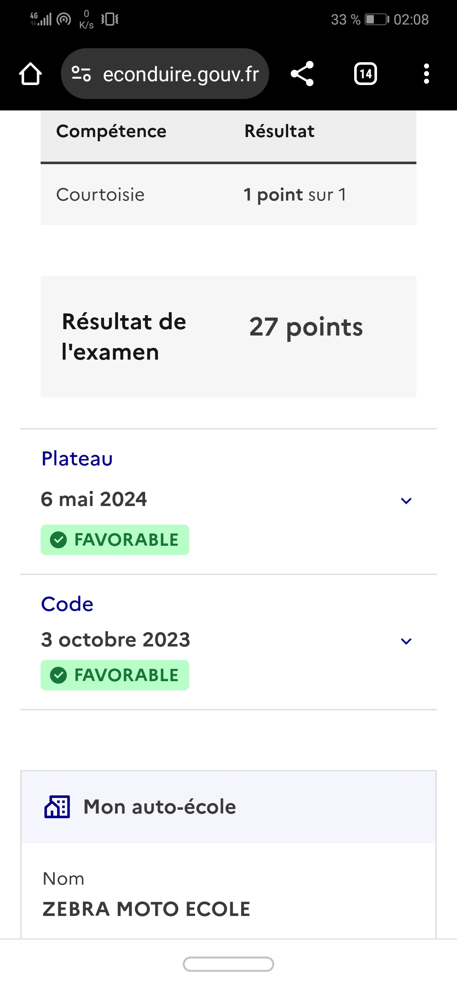Open the three-dot browser menu

click(426, 74)
